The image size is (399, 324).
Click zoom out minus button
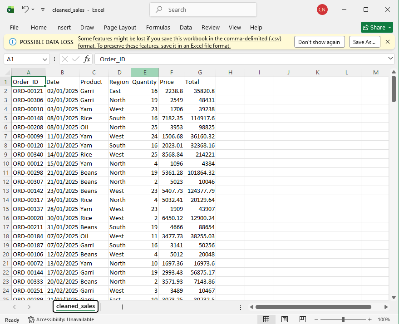[x=316, y=319]
